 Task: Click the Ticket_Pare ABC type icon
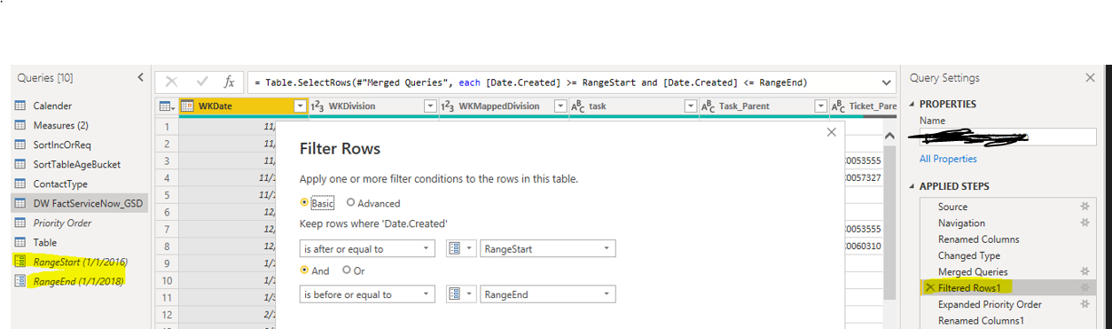838,106
